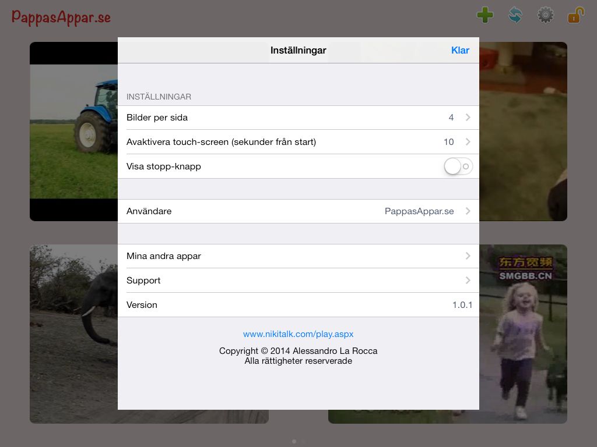Open Mina andra appar chevron

click(x=468, y=256)
